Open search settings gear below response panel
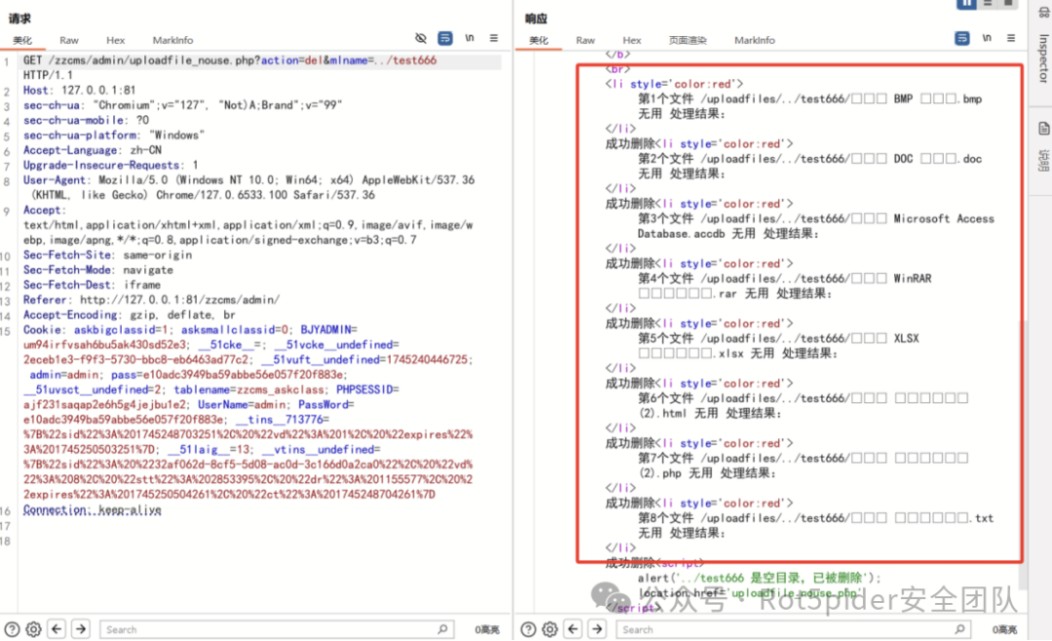Viewport: 1052px width, 641px height. pyautogui.click(x=550, y=629)
